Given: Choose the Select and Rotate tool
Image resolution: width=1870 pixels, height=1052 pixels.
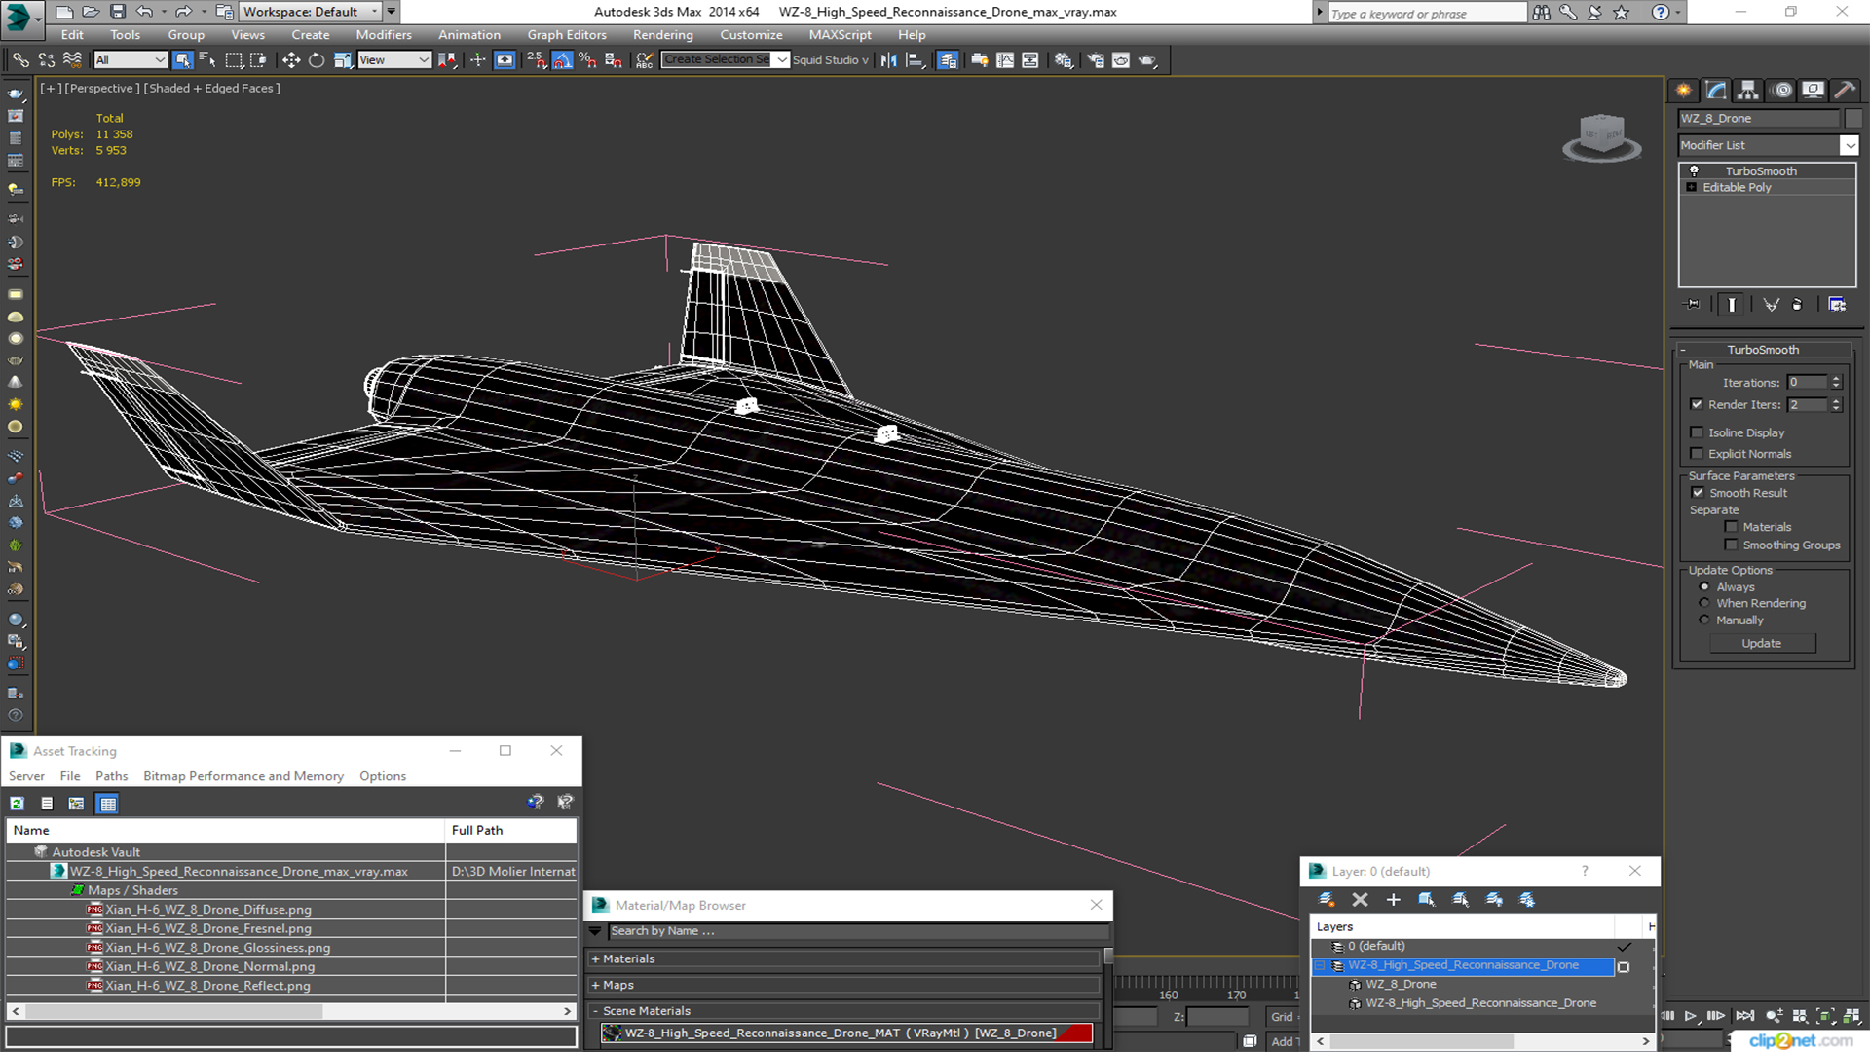Looking at the screenshot, I should pos(317,60).
